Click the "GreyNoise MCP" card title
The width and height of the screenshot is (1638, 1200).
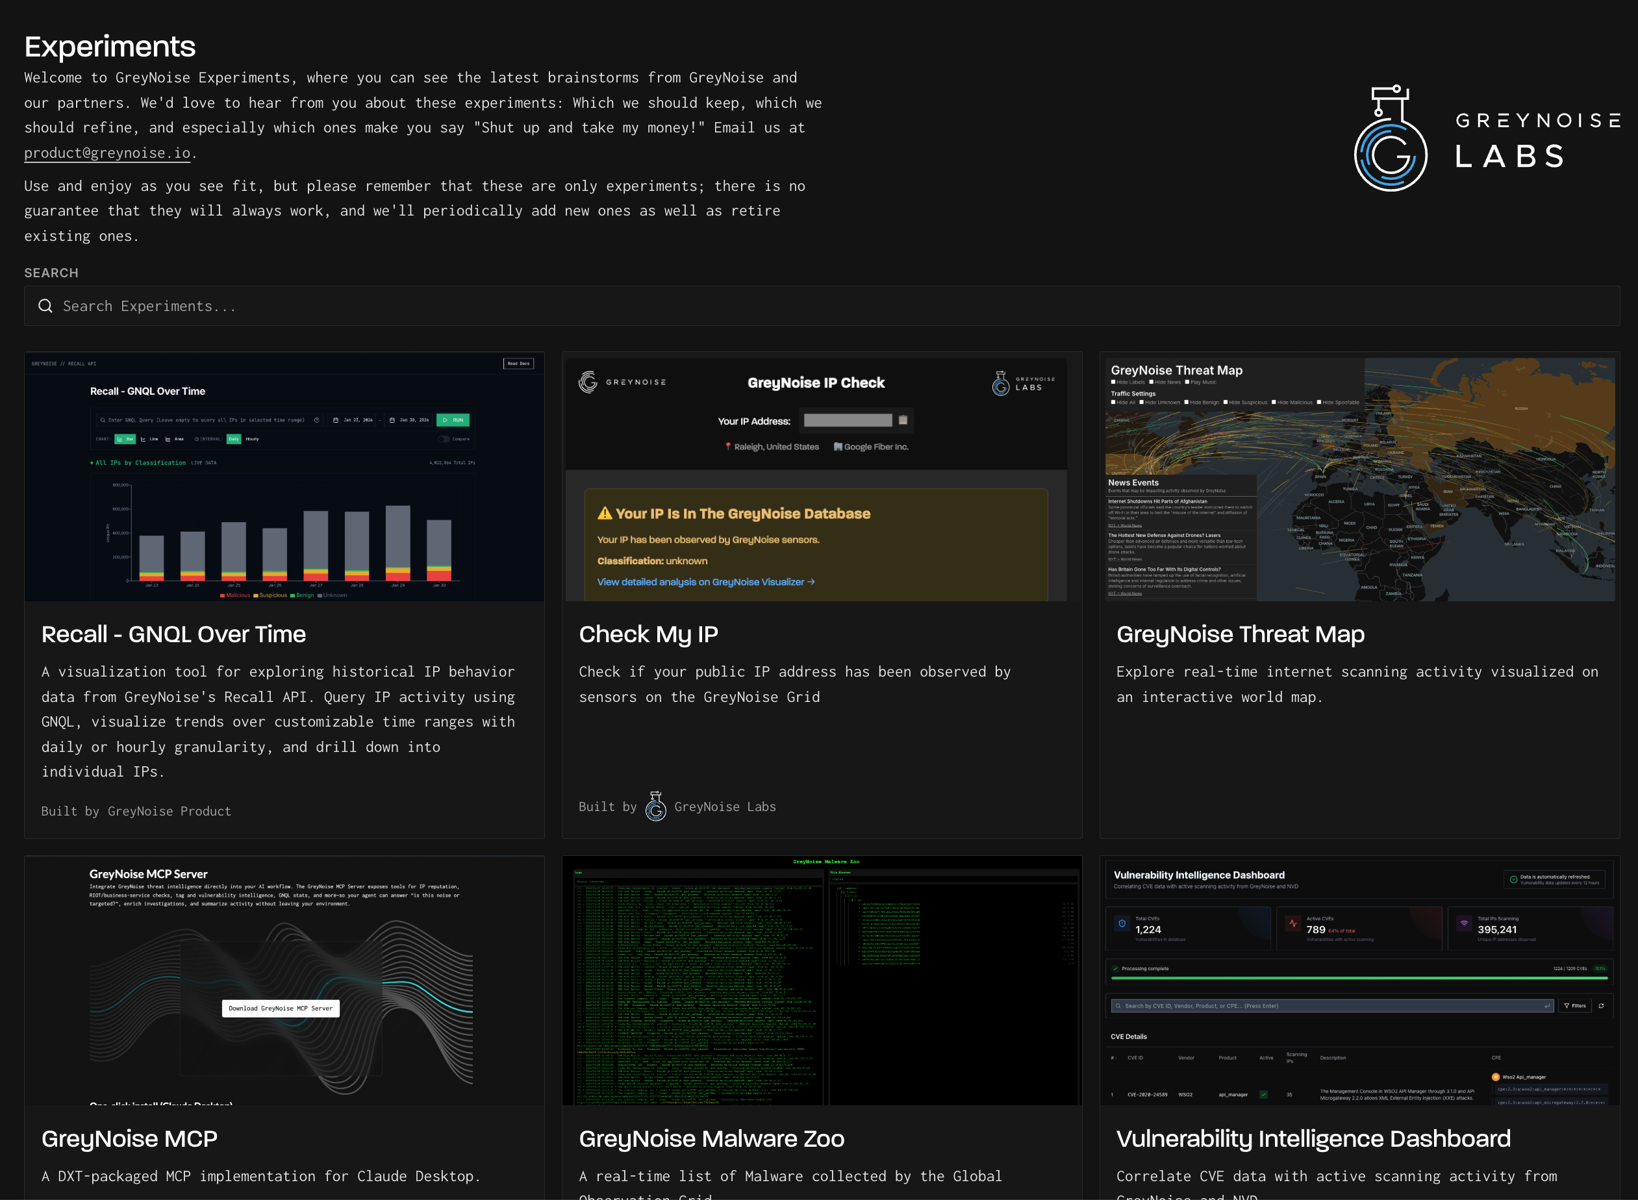tap(129, 1138)
